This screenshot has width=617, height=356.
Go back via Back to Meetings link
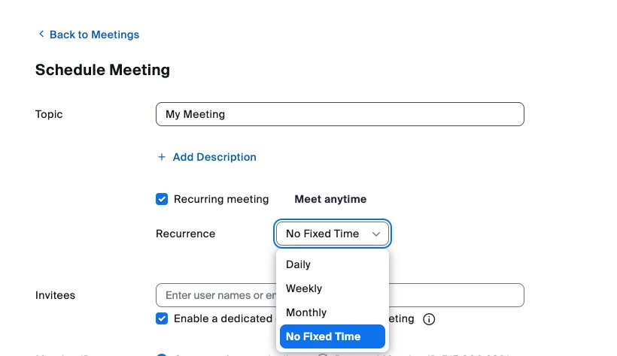pos(95,35)
